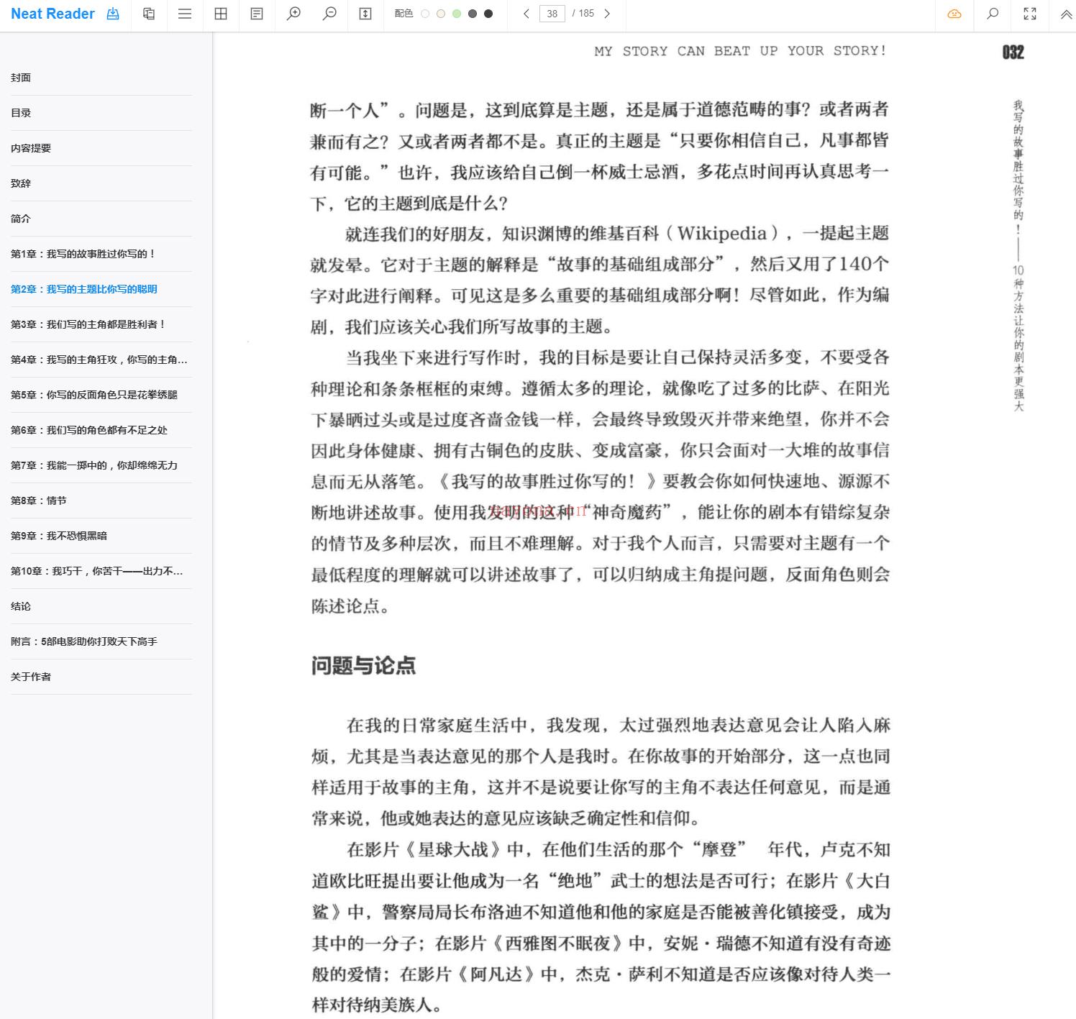Open the 致辞 contents entry
The height and width of the screenshot is (1019, 1076).
tap(101, 183)
